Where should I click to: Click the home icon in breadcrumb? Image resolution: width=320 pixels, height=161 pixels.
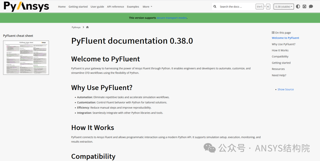(x=87, y=27)
